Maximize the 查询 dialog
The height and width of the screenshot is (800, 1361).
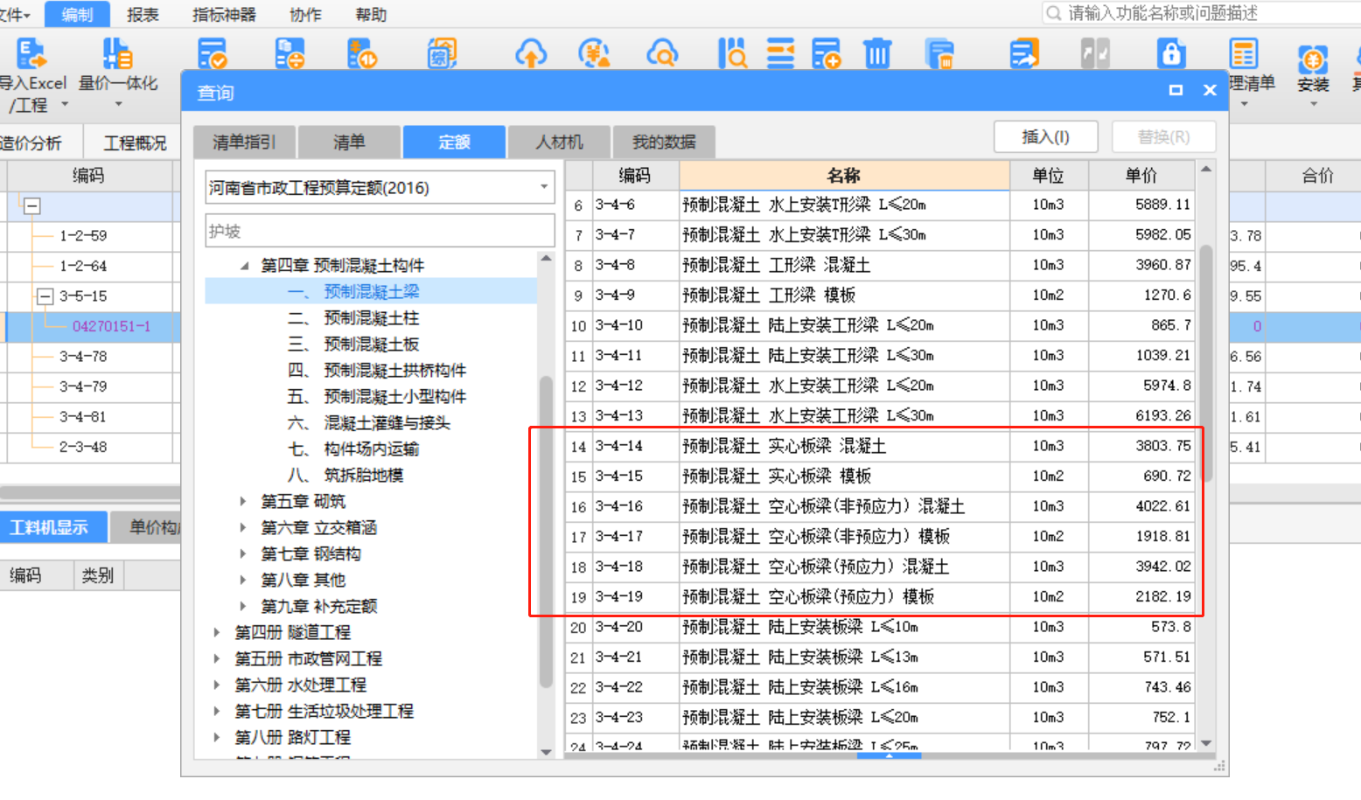pos(1176,90)
